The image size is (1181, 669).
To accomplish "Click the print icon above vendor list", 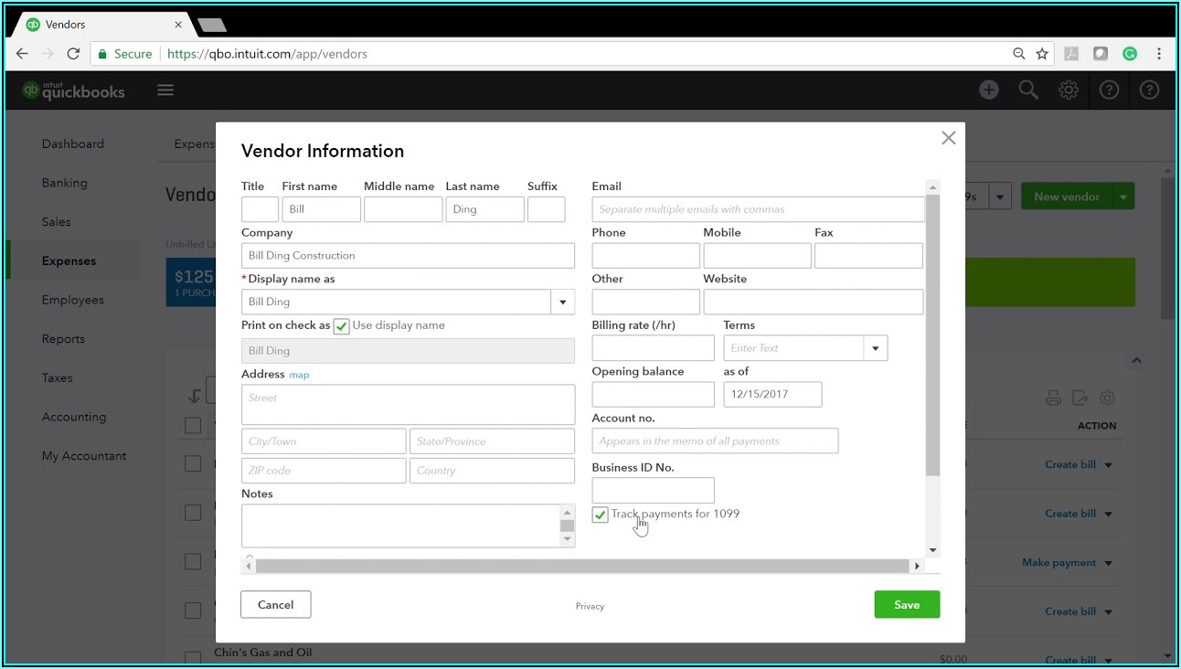I will [x=1053, y=398].
